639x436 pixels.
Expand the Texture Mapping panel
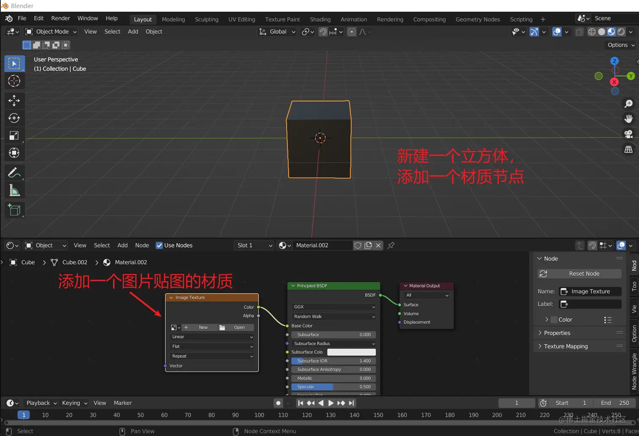565,346
